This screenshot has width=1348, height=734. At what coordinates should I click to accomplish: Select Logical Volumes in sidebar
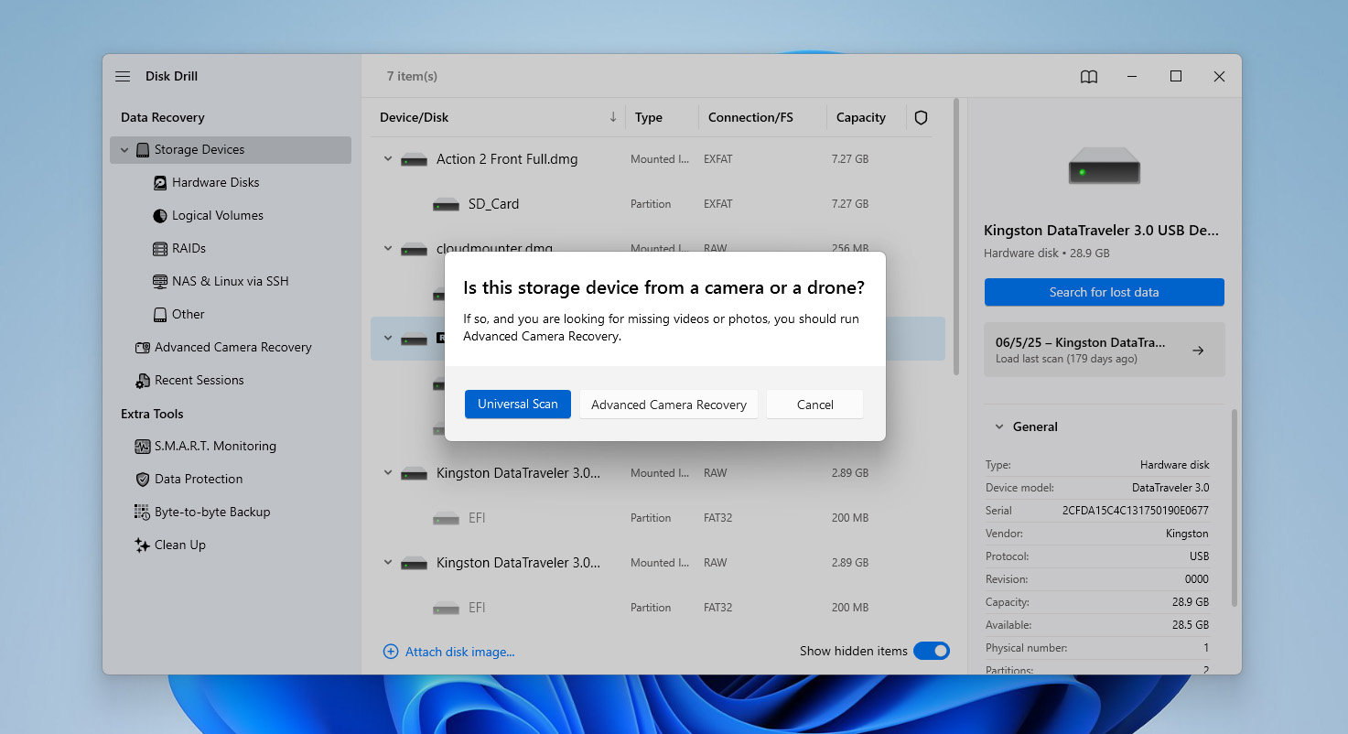(217, 215)
